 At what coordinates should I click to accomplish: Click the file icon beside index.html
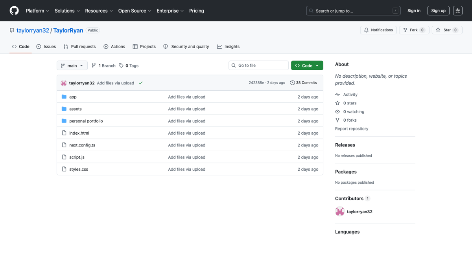click(x=64, y=133)
